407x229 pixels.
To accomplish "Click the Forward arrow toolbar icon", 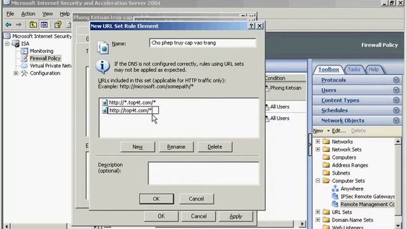I will tap(18, 25).
